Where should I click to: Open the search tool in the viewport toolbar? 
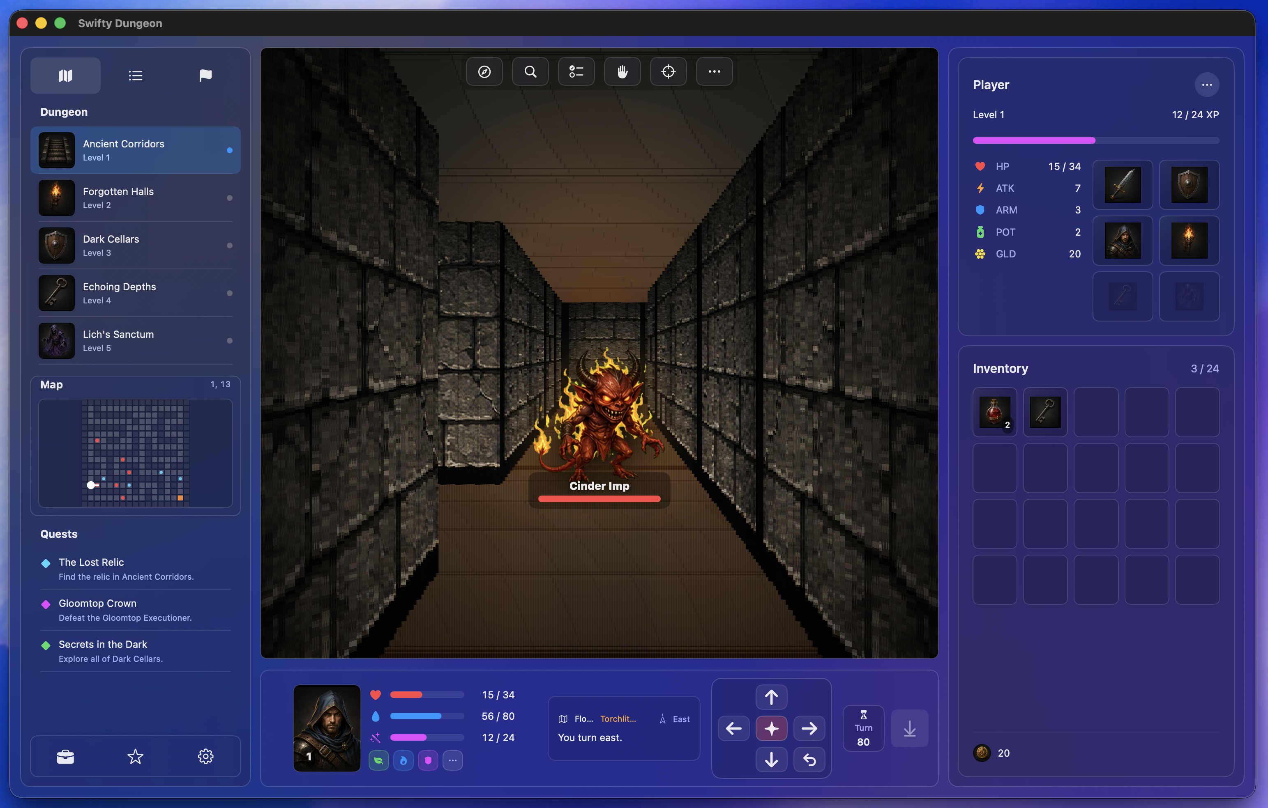pyautogui.click(x=530, y=71)
